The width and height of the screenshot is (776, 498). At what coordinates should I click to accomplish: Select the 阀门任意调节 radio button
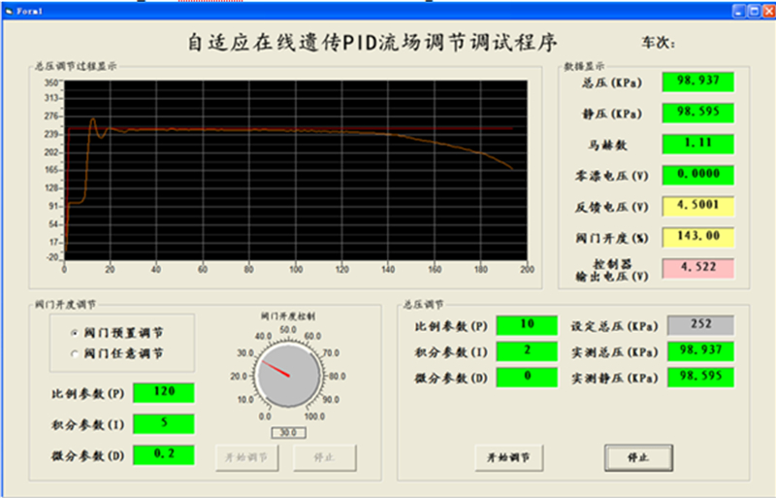(x=74, y=353)
